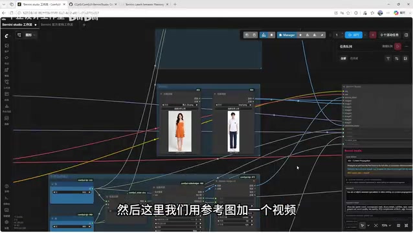This screenshot has width=413, height=233.
Task: Click the previous arrow of the left image file selector
Action: 163,105
